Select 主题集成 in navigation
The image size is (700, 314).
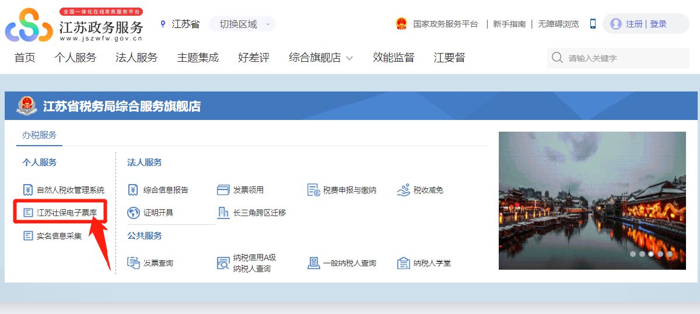(x=198, y=58)
